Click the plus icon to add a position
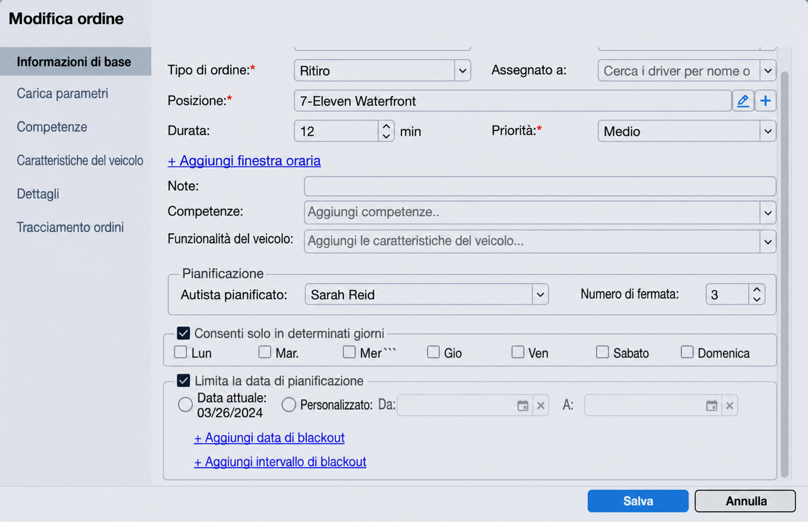 click(x=766, y=101)
